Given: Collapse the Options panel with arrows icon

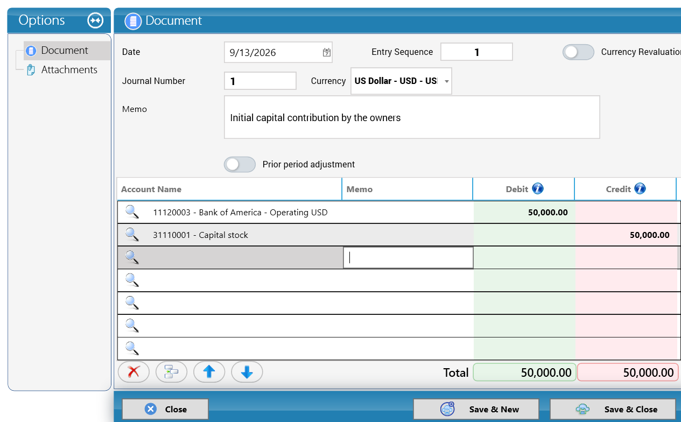Looking at the screenshot, I should (x=95, y=20).
